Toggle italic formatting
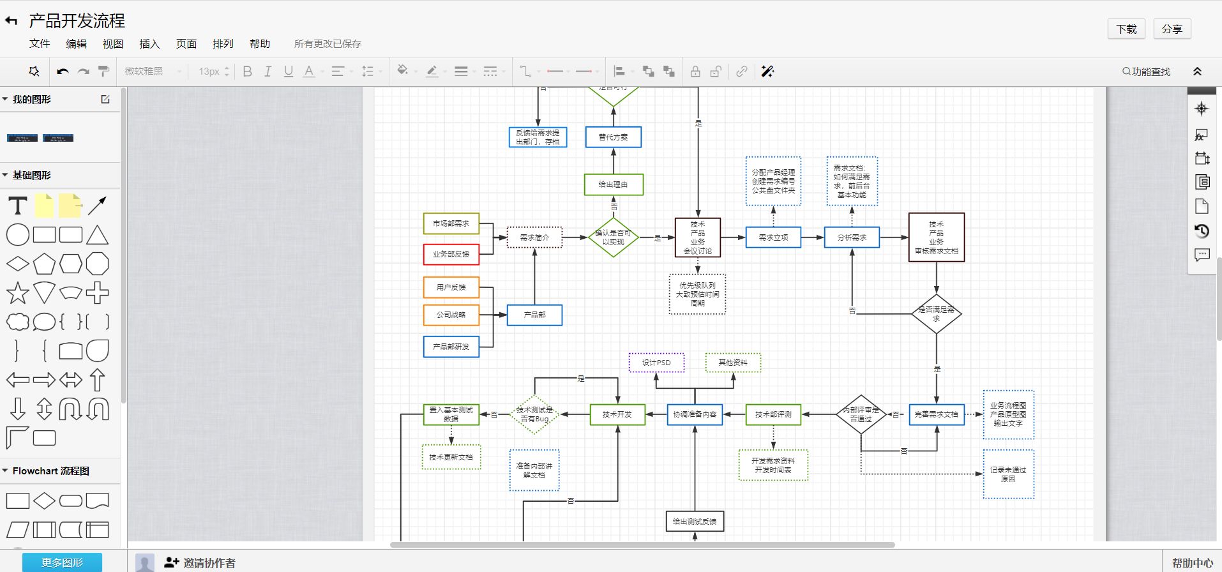Image resolution: width=1222 pixels, height=572 pixels. [268, 71]
